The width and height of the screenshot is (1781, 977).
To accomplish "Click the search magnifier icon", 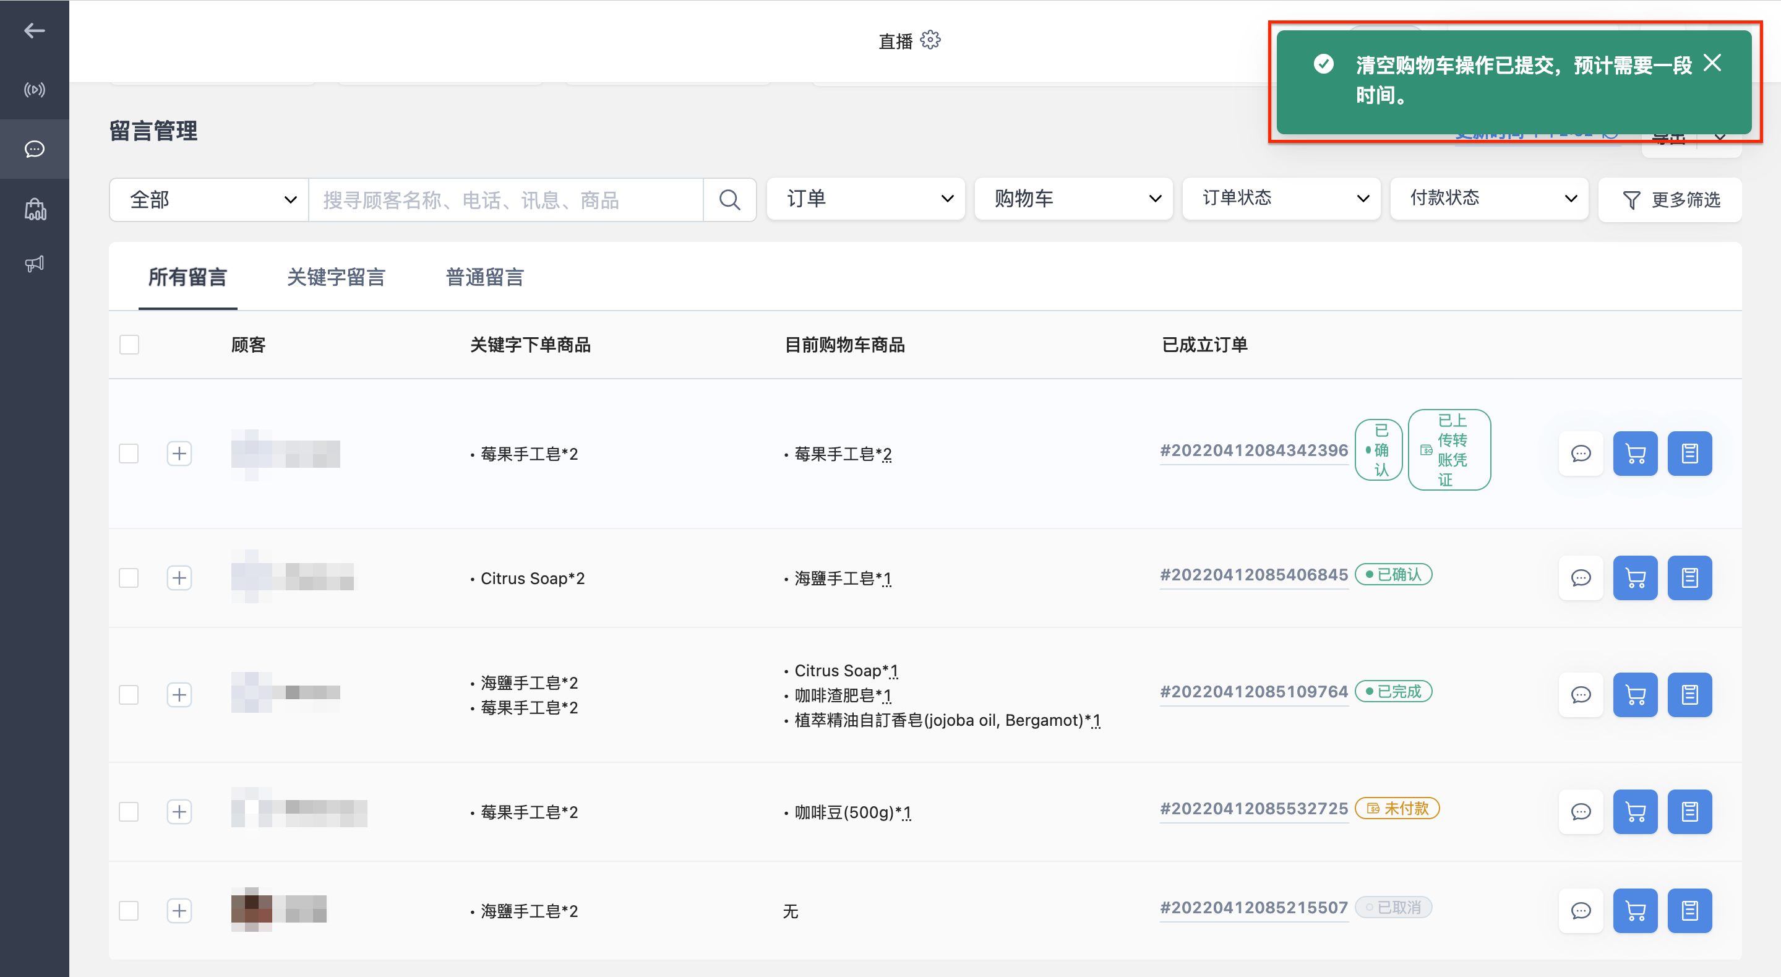I will pyautogui.click(x=729, y=200).
